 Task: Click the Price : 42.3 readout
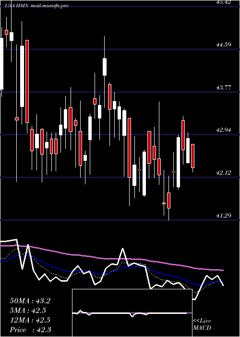(x=30, y=330)
